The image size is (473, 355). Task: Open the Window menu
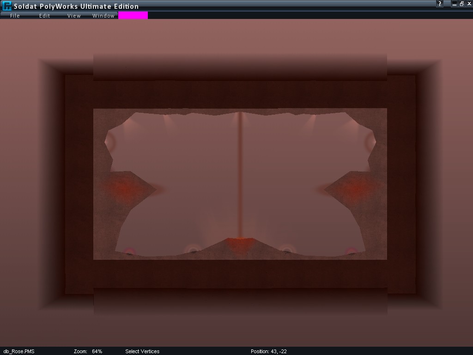103,16
